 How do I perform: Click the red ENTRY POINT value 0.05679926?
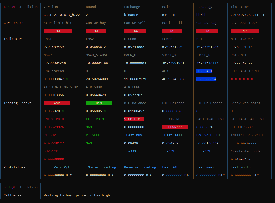(54, 127)
